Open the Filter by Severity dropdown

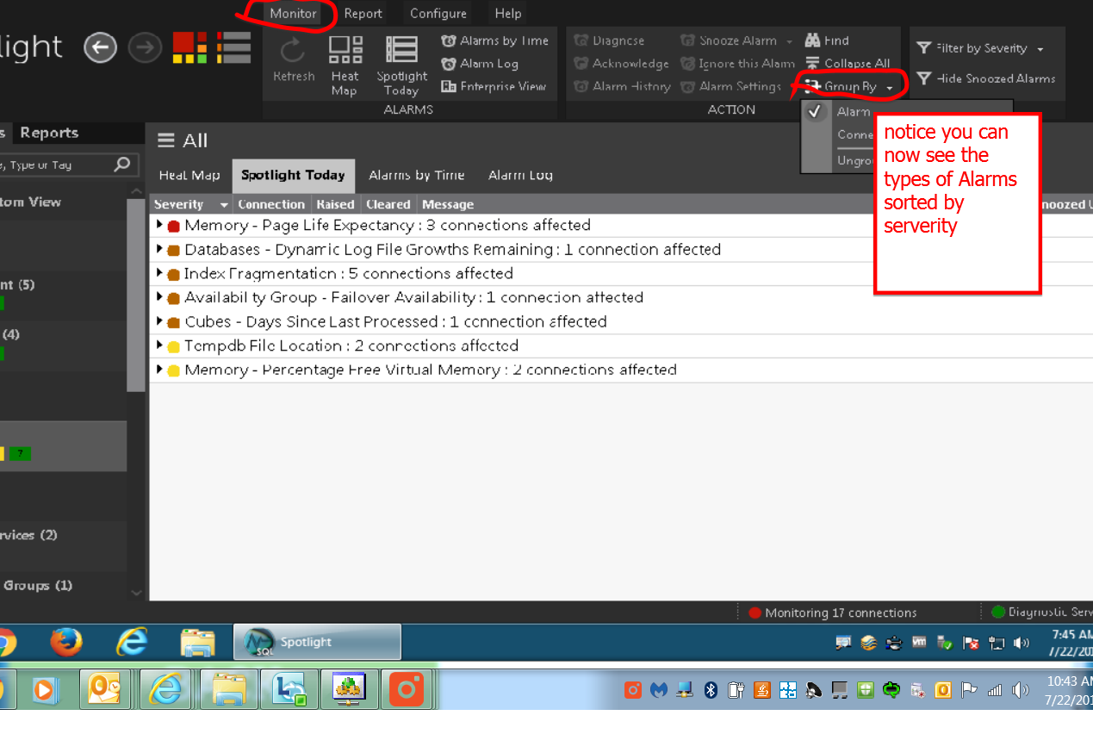pos(980,48)
